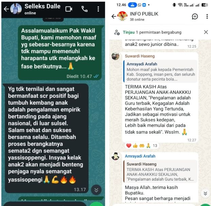Open reactions list showing 13 reactions
Viewport: 211px width, 206px height.
coord(142,146)
